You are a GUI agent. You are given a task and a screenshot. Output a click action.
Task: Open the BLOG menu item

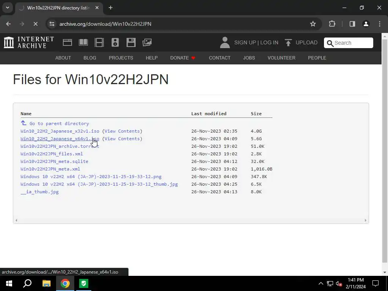[x=90, y=58]
